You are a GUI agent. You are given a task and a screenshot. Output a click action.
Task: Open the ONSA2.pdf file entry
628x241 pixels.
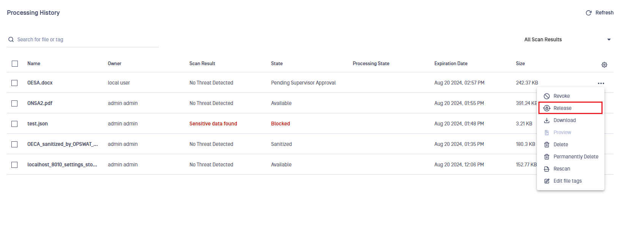(40, 103)
